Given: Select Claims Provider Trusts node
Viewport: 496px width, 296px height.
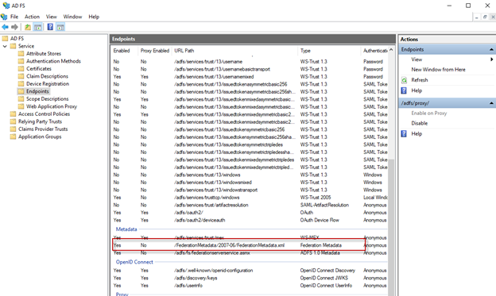Looking at the screenshot, I should [43, 129].
